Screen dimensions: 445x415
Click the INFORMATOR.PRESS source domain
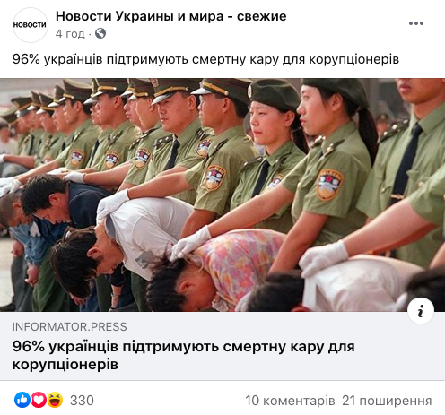[x=69, y=327]
